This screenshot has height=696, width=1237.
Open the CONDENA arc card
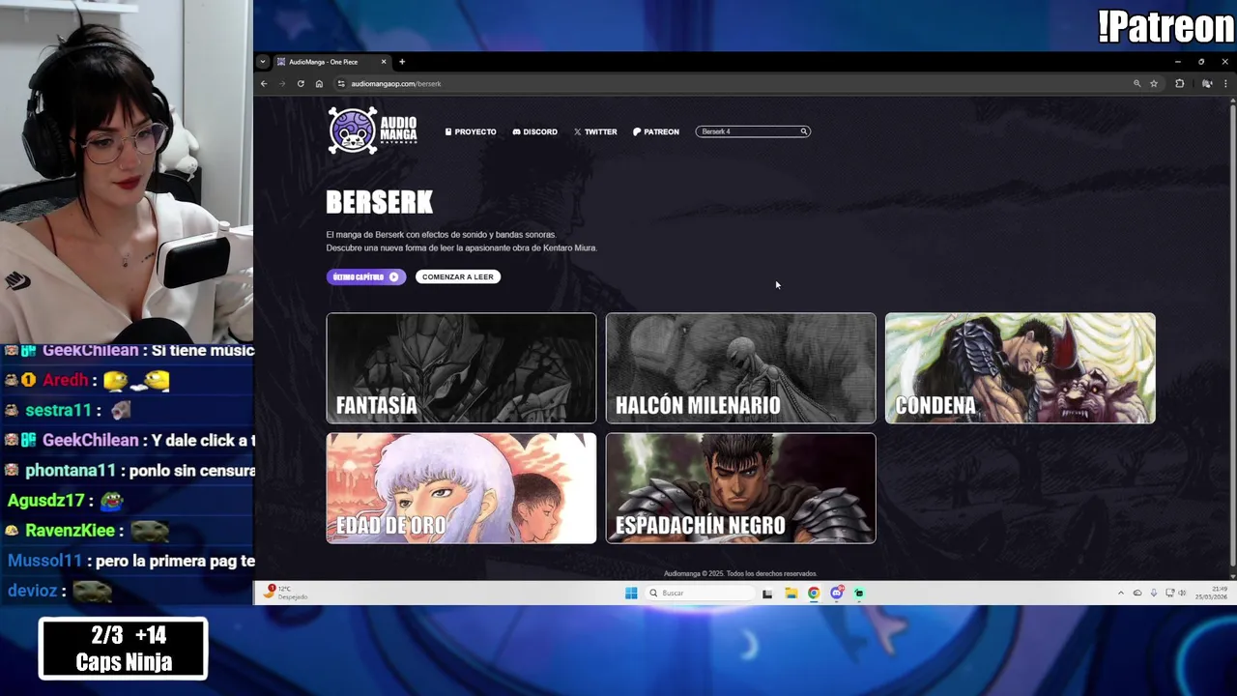pyautogui.click(x=1020, y=367)
